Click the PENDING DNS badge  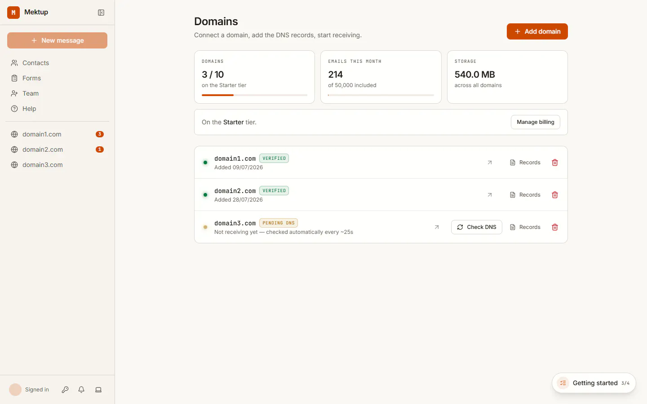pos(279,223)
